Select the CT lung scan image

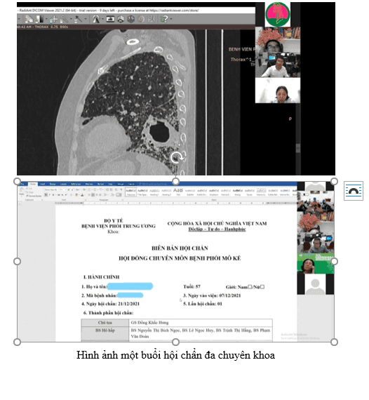click(x=176, y=89)
